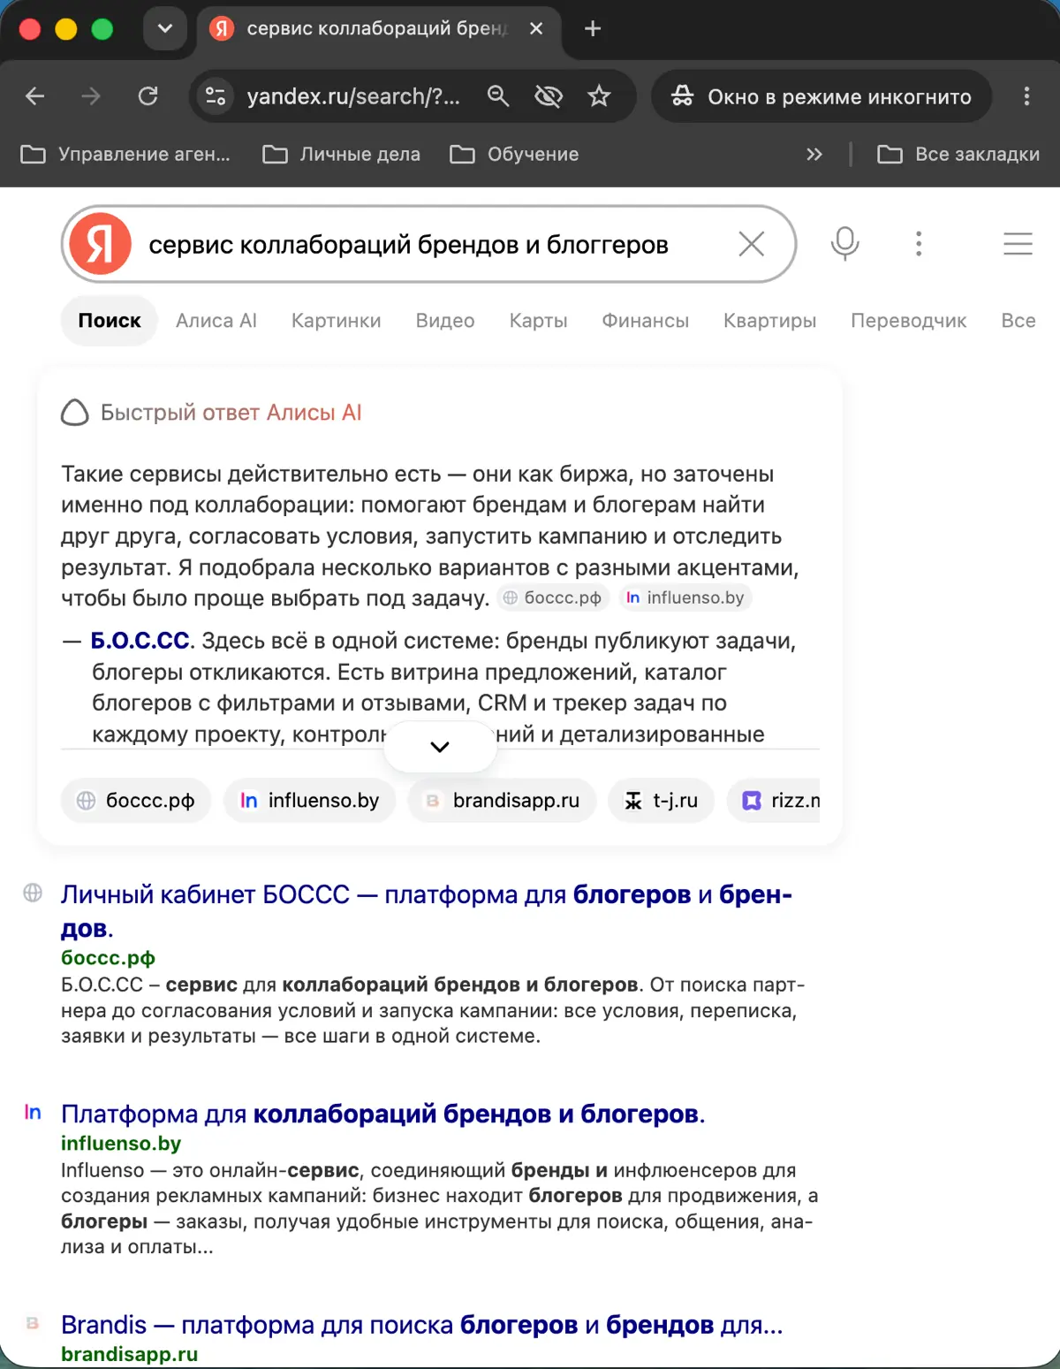The image size is (1060, 1369).
Task: Close the Yandex search tab
Action: (536, 29)
